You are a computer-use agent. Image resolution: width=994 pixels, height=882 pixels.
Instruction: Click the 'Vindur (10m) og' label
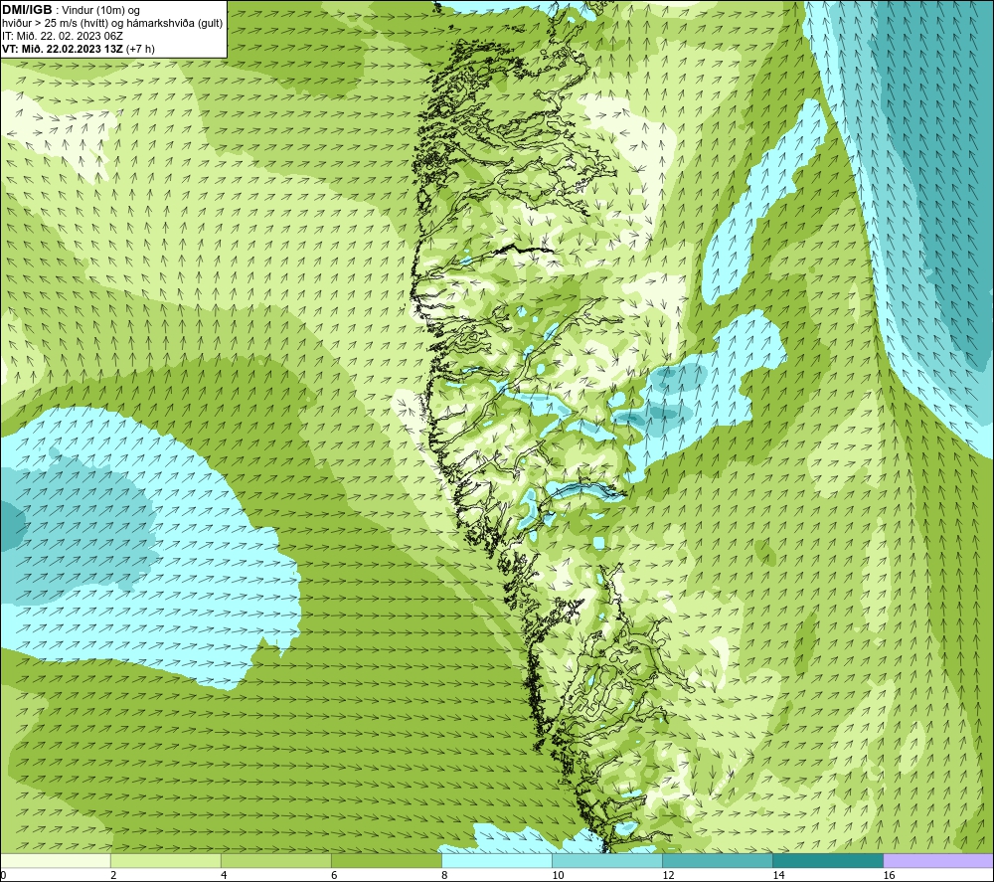[x=101, y=11]
